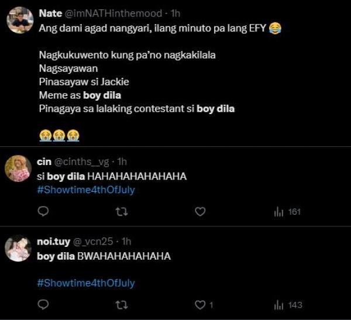The image size is (351, 320).
Task: Visit Nate's display name profile link
Action: tap(50, 13)
